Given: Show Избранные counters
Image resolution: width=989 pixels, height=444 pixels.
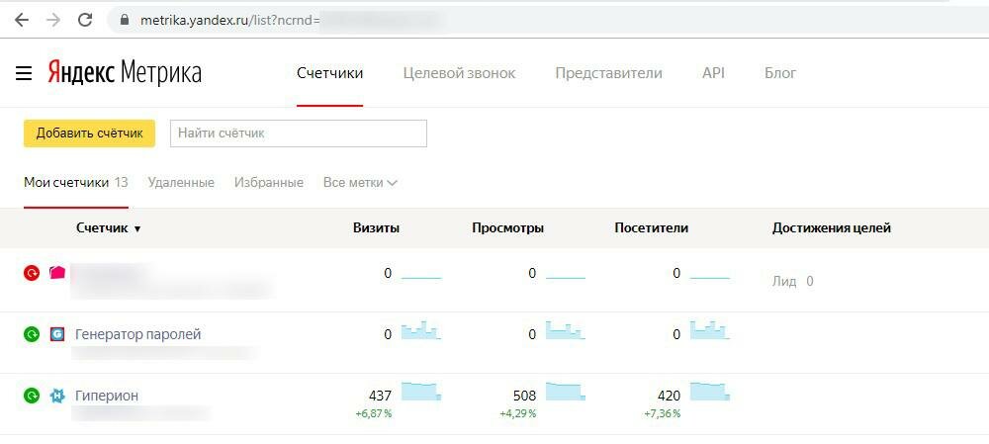Looking at the screenshot, I should click(268, 183).
